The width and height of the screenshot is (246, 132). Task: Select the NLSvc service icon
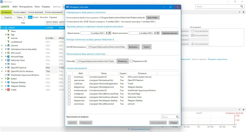pyautogui.click(x=9, y=64)
